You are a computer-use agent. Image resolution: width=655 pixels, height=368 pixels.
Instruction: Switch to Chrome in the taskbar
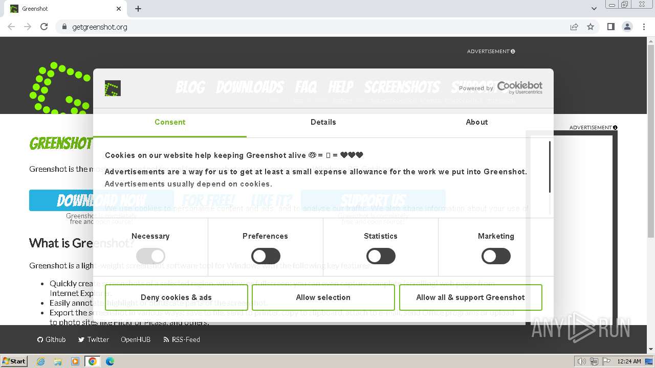93,361
